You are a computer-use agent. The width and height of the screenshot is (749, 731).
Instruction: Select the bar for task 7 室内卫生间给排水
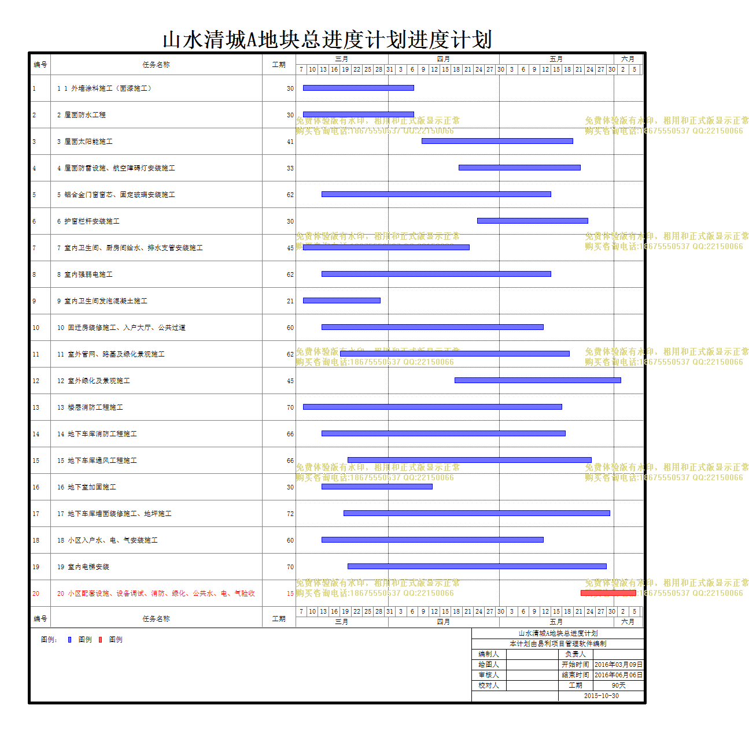pyautogui.click(x=386, y=247)
